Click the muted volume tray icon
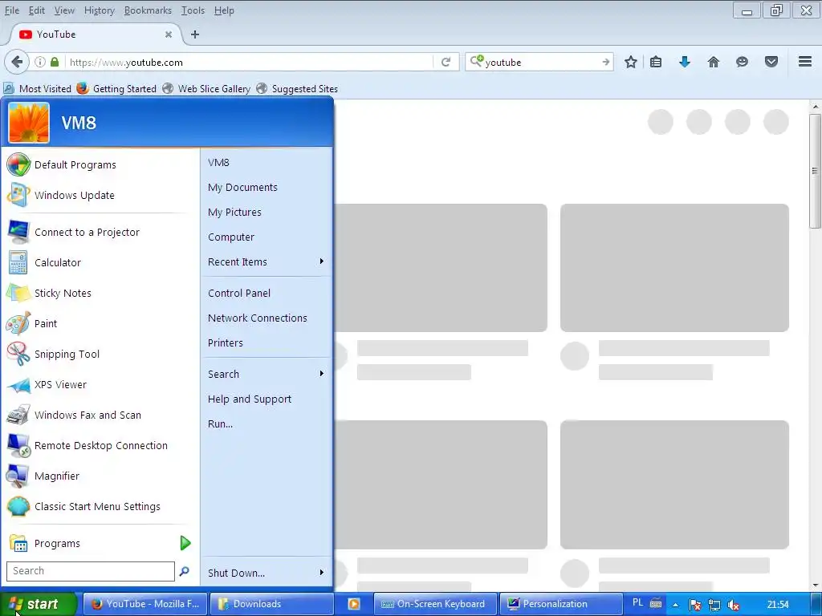This screenshot has width=822, height=616. click(734, 605)
